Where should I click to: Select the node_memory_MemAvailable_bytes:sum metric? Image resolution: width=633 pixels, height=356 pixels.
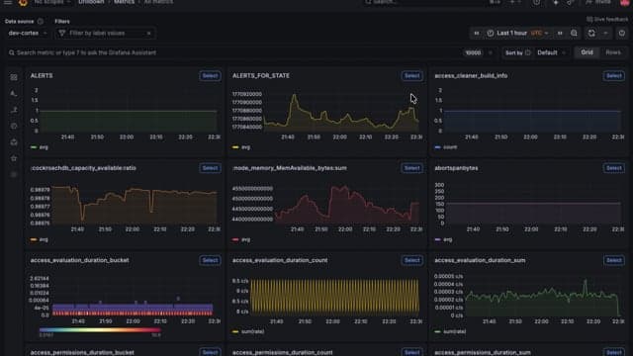411,168
